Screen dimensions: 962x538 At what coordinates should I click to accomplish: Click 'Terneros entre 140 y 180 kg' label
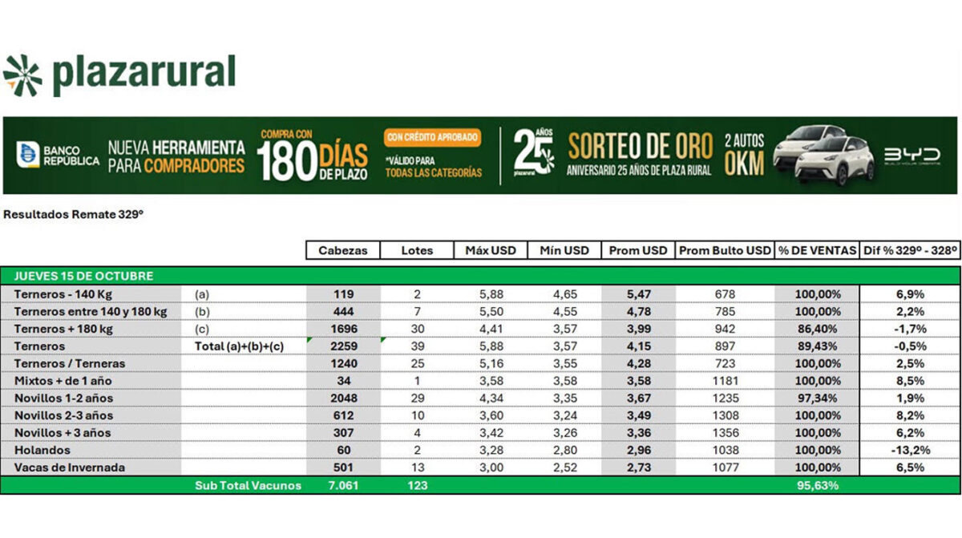[x=91, y=311]
